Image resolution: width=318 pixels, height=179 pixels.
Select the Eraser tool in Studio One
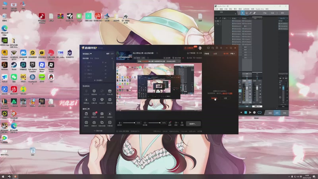pos(254,13)
